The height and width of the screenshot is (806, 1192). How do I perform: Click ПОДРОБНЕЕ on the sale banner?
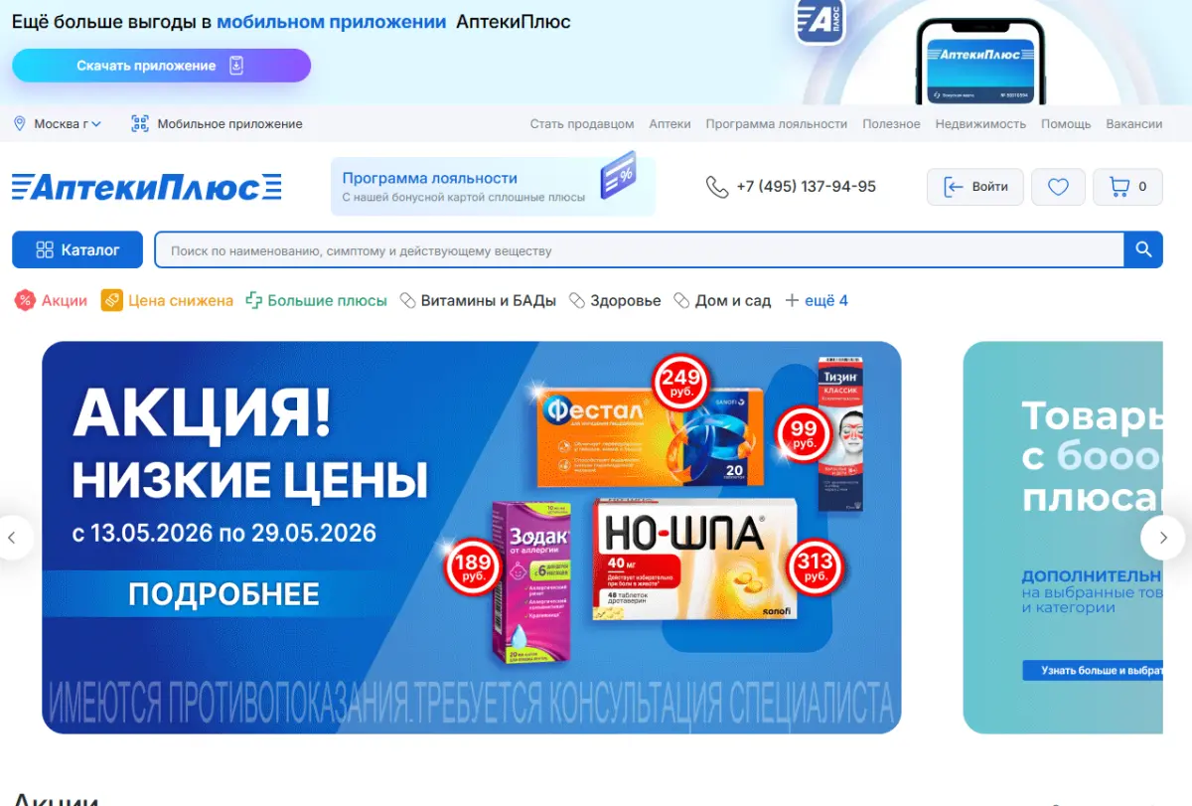223,594
